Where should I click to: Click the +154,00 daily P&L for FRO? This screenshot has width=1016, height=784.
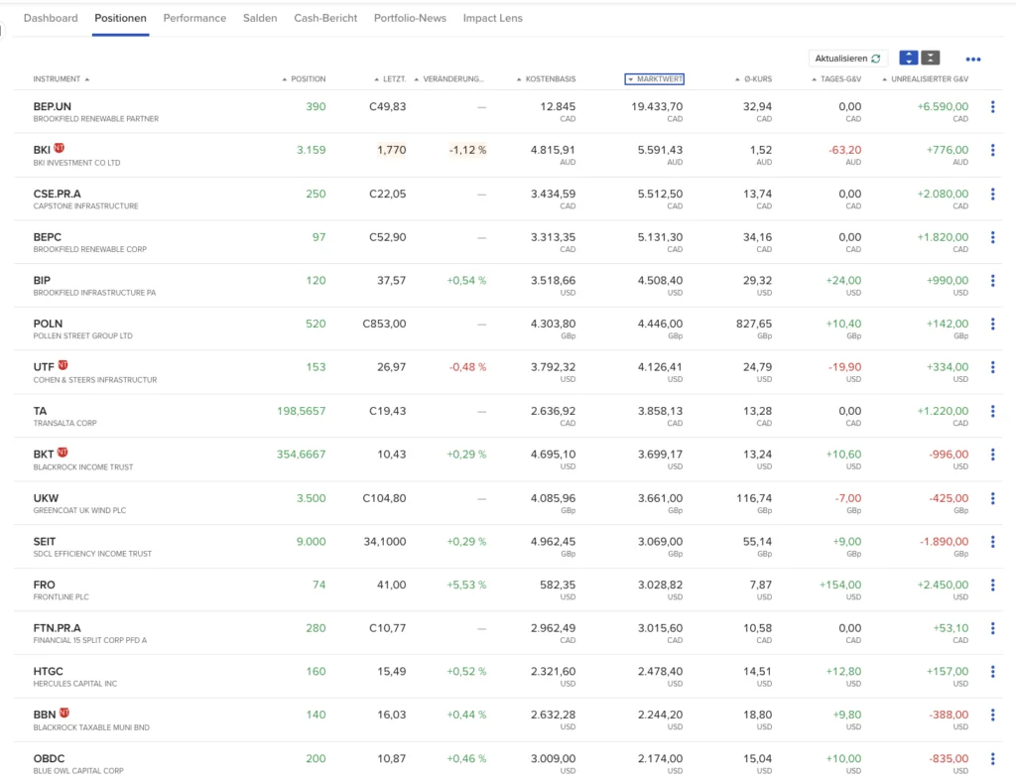click(x=840, y=585)
